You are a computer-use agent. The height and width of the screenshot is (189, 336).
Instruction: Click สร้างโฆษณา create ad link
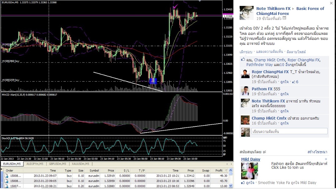[317, 152]
